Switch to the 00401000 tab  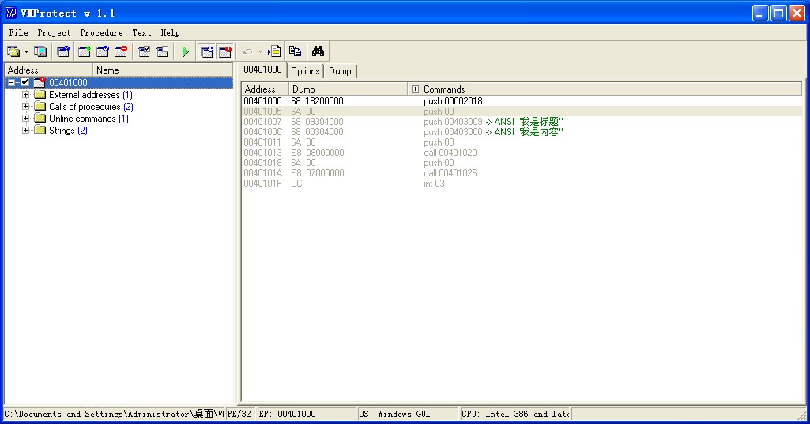262,70
